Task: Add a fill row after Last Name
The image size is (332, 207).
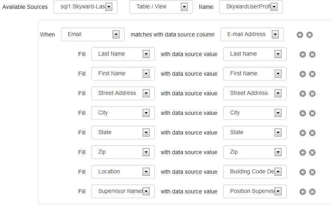Action: point(303,54)
